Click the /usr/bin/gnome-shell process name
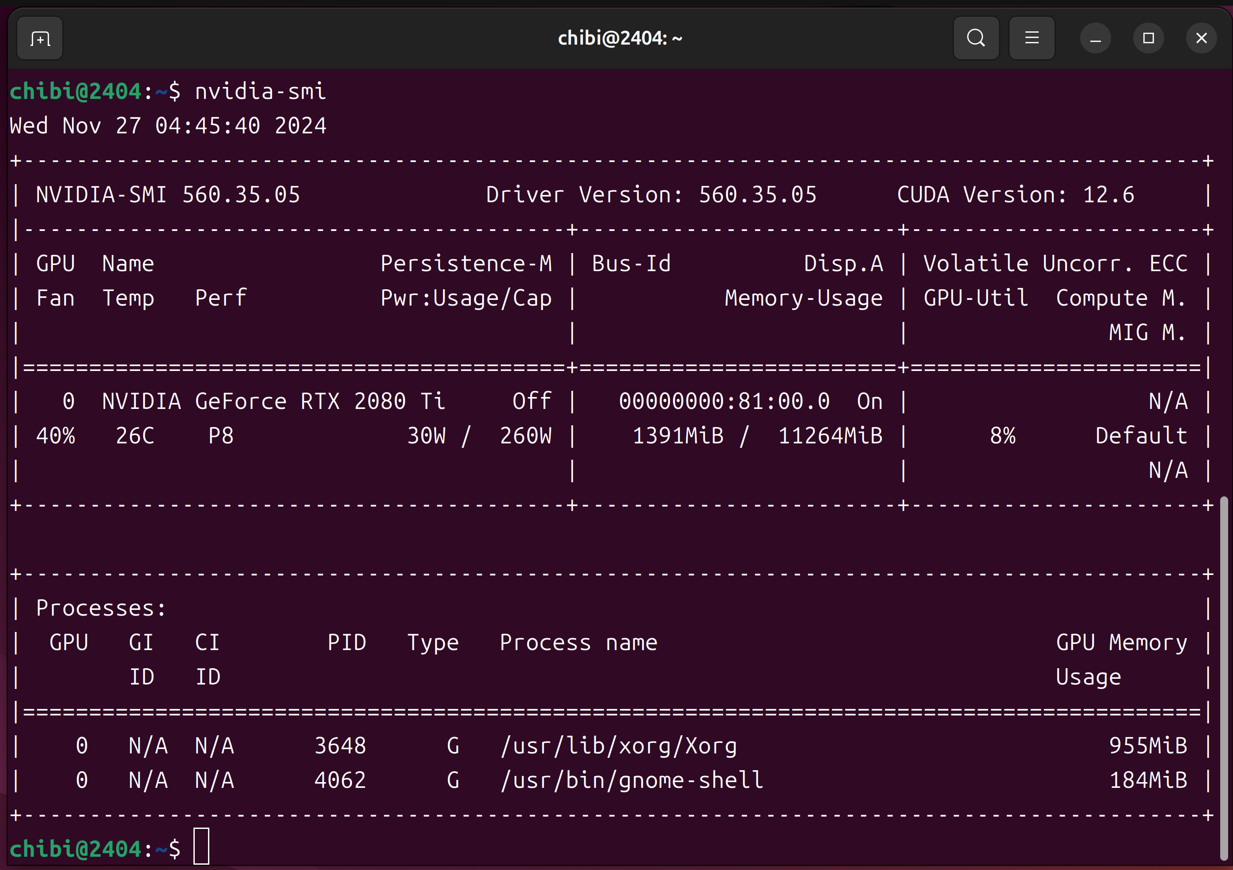 click(x=632, y=780)
